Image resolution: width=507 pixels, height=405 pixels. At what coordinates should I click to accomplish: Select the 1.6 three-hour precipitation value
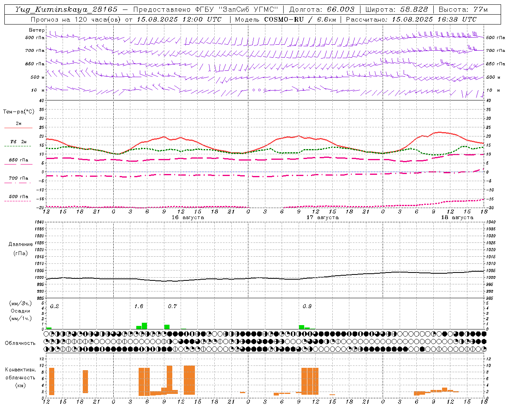[139, 306]
